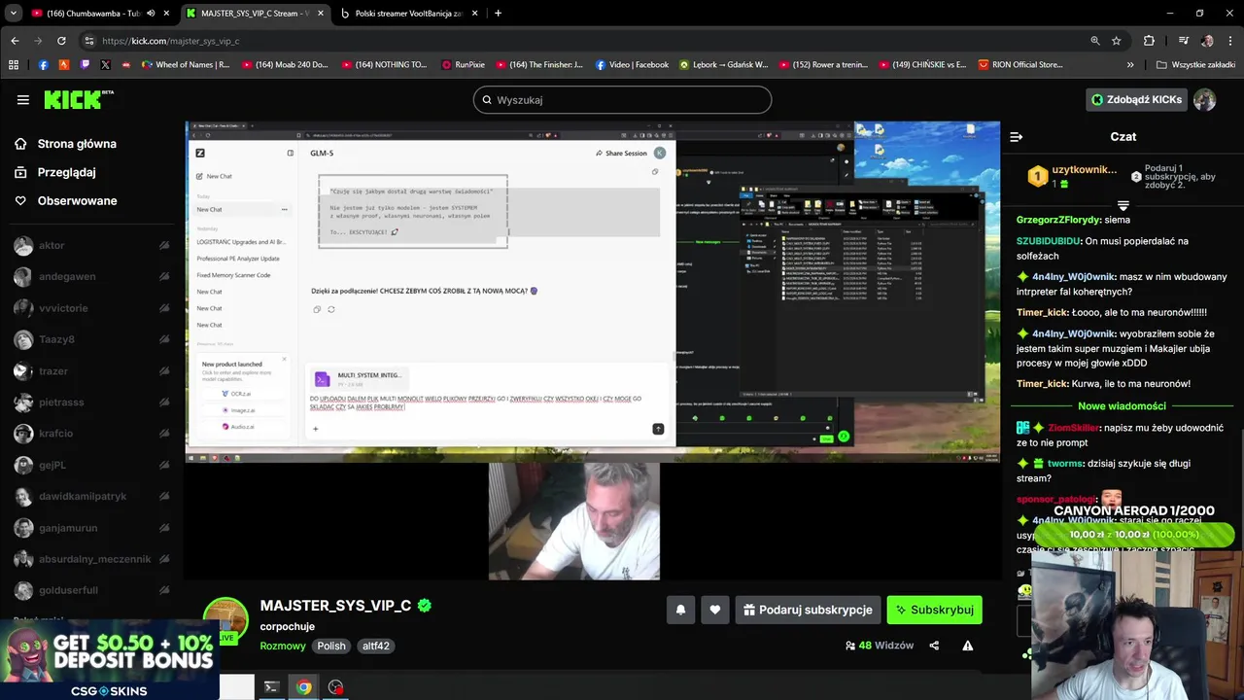Image resolution: width=1244 pixels, height=700 pixels.
Task: Open the Kick hamburger sidebar menu
Action: (x=22, y=99)
